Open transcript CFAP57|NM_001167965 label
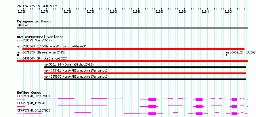The height and width of the screenshot is (117, 256). click(x=34, y=110)
